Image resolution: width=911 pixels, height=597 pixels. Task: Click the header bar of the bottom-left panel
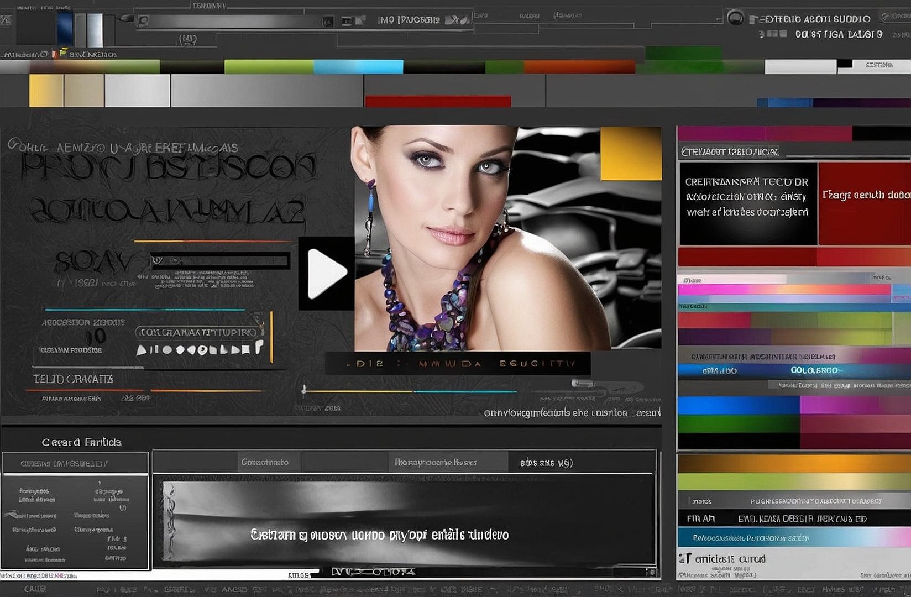(x=75, y=463)
